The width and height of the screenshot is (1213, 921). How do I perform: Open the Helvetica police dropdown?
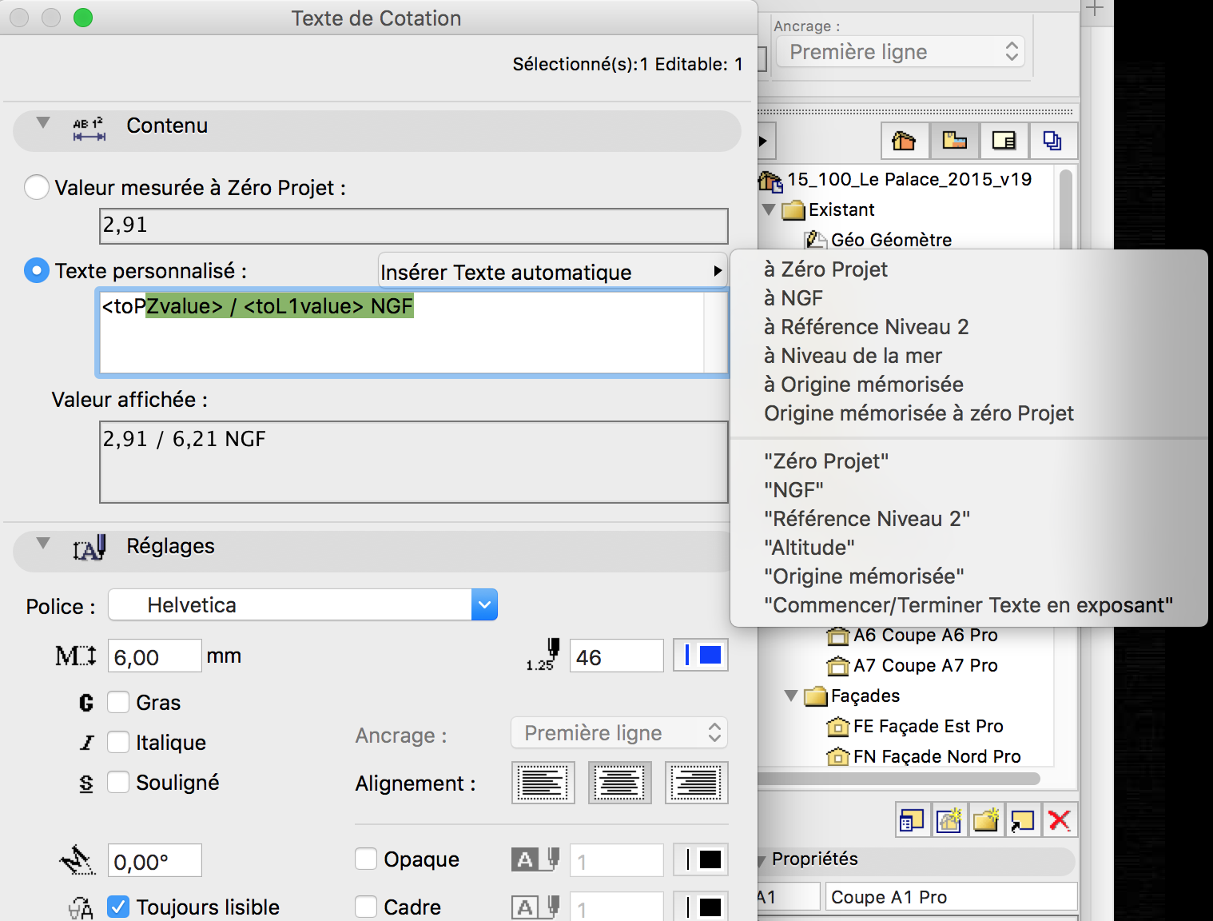(303, 605)
